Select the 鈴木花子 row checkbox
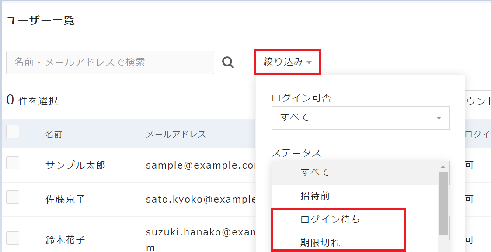This screenshot has width=491, height=252. click(x=13, y=238)
